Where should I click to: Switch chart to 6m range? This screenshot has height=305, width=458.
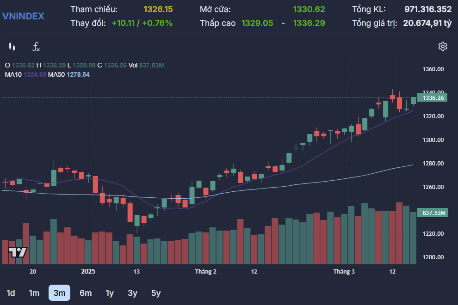(x=86, y=293)
